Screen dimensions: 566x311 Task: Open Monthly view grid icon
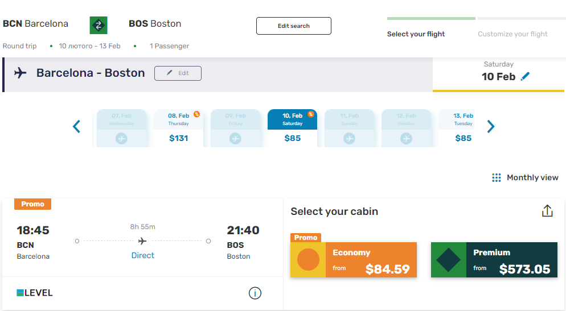pos(497,177)
